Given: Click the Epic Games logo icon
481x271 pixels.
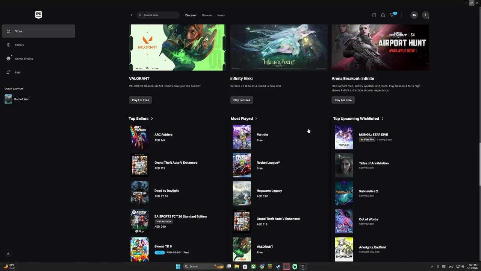Looking at the screenshot, I should (x=38, y=15).
